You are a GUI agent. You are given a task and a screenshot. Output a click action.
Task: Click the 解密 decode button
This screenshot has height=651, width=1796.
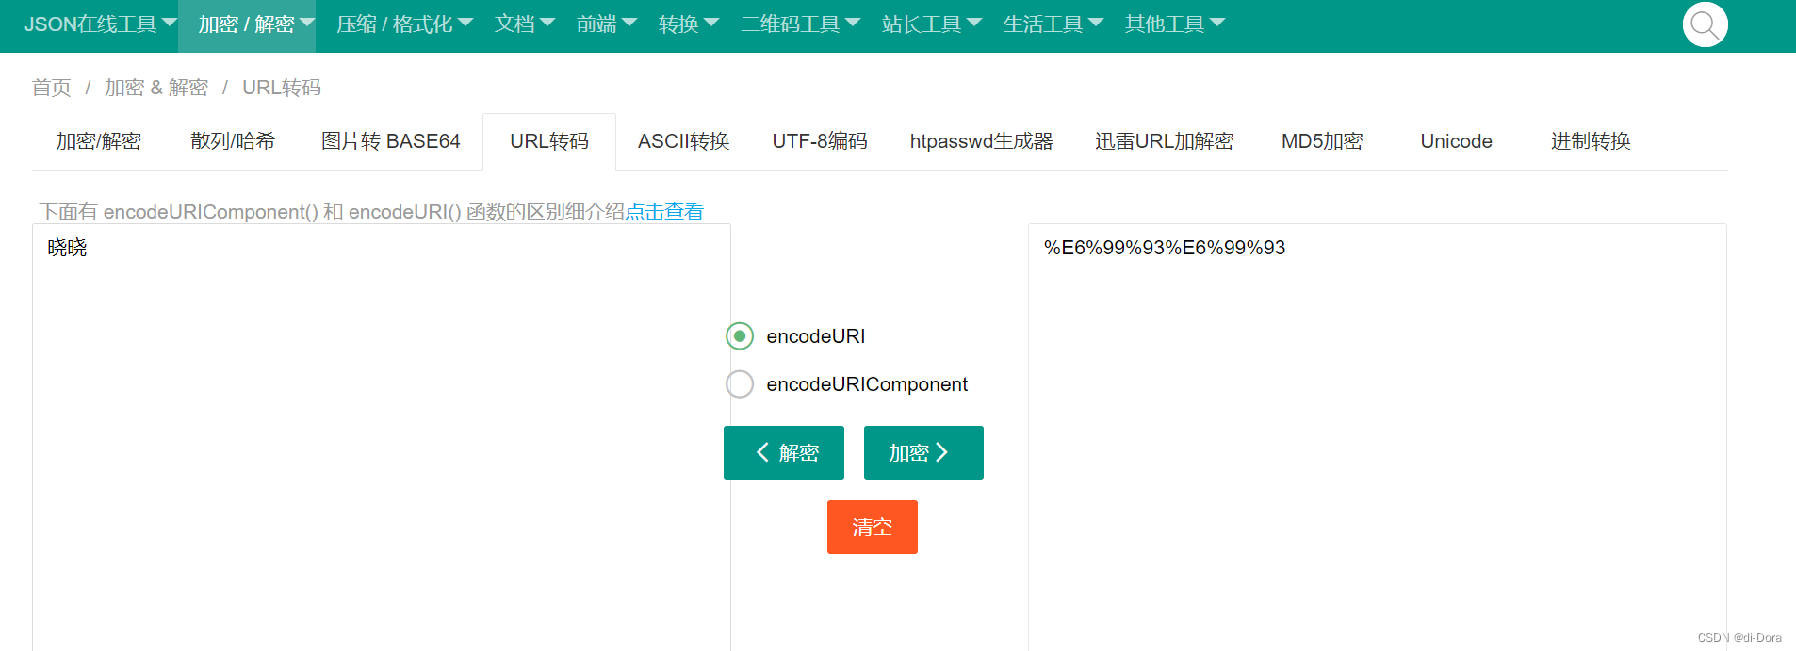click(x=784, y=452)
